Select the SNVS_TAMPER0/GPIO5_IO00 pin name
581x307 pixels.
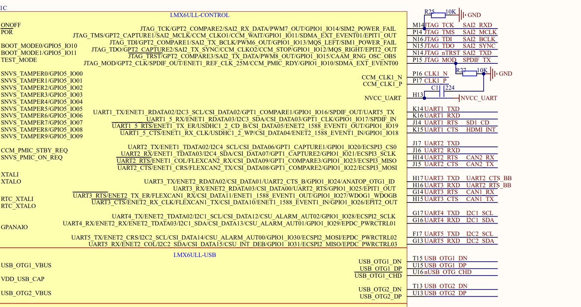point(42,74)
